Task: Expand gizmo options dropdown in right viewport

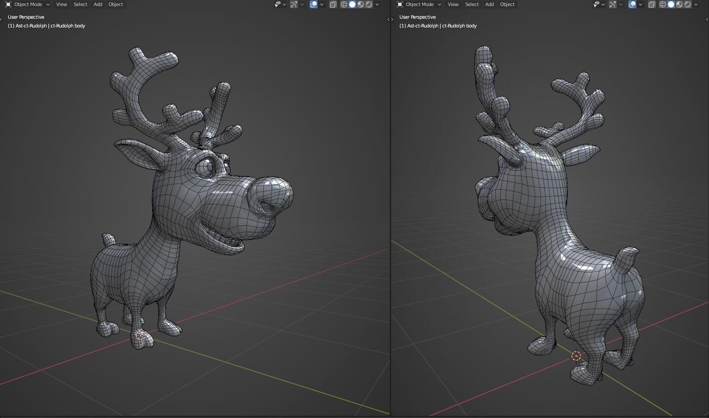Action: point(621,4)
